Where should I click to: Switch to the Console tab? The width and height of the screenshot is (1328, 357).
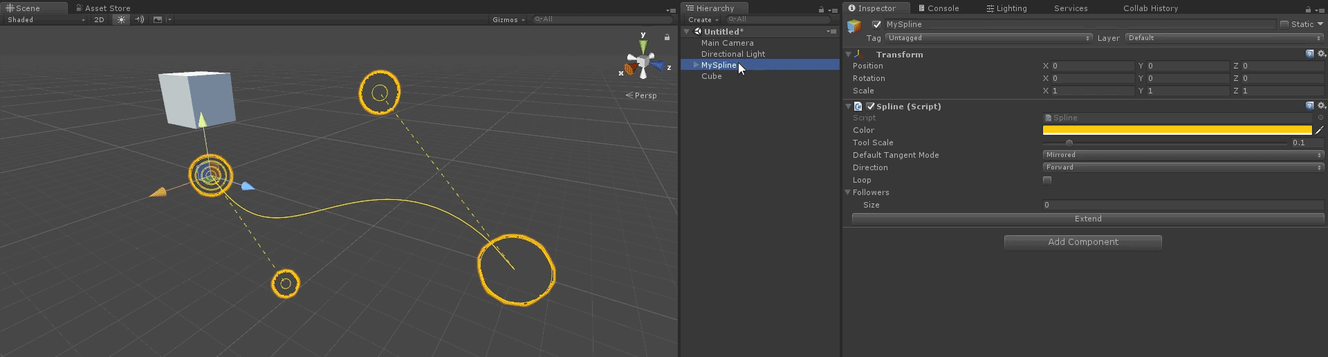click(939, 8)
